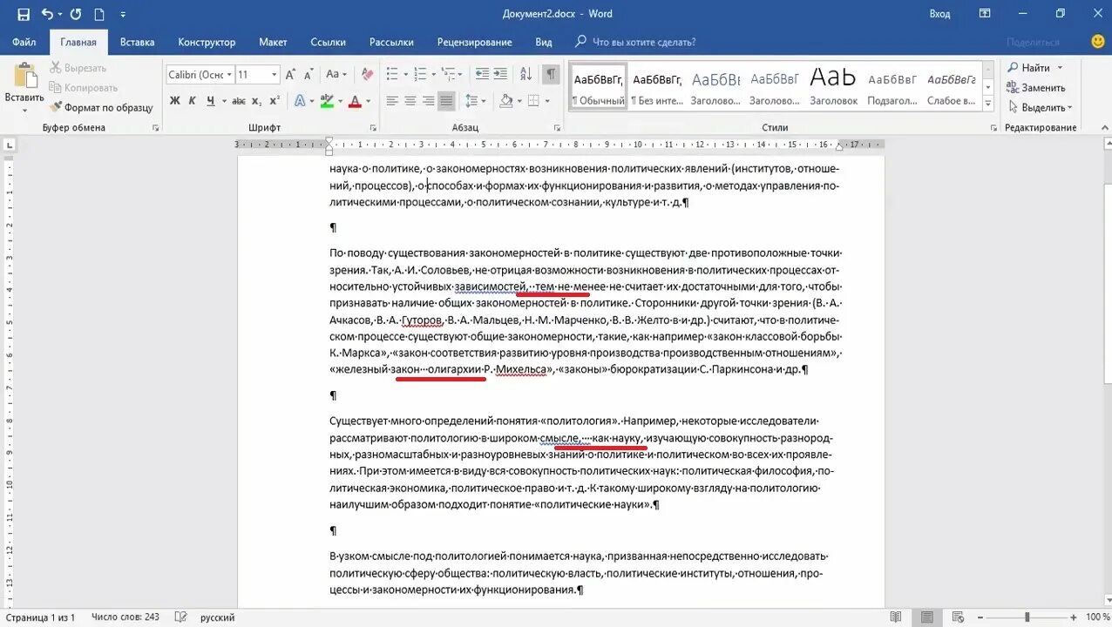1112x627 pixels.
Task: Select the Без интервала style
Action: (x=656, y=87)
